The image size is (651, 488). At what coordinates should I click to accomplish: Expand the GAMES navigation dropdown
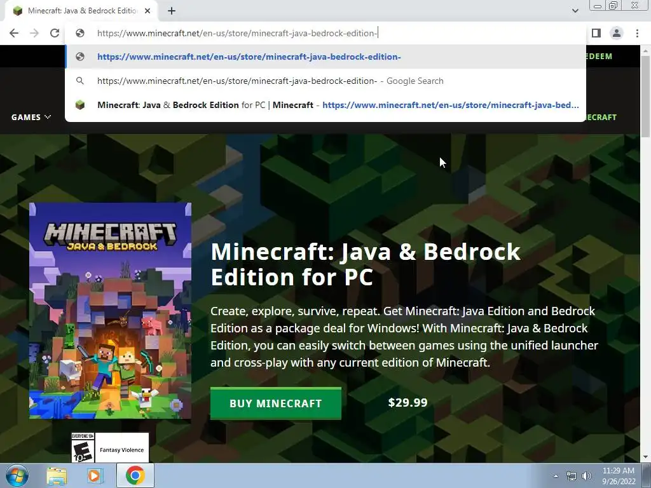point(31,117)
